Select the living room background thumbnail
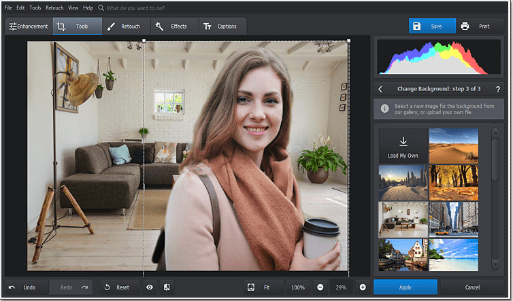Image resolution: width=513 pixels, height=301 pixels. [403, 219]
